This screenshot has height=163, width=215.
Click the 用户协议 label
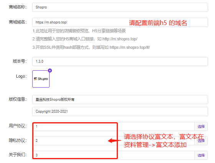(18, 126)
